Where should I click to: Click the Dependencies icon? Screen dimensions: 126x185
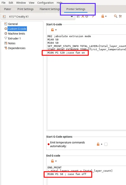pyautogui.click(x=6, y=48)
